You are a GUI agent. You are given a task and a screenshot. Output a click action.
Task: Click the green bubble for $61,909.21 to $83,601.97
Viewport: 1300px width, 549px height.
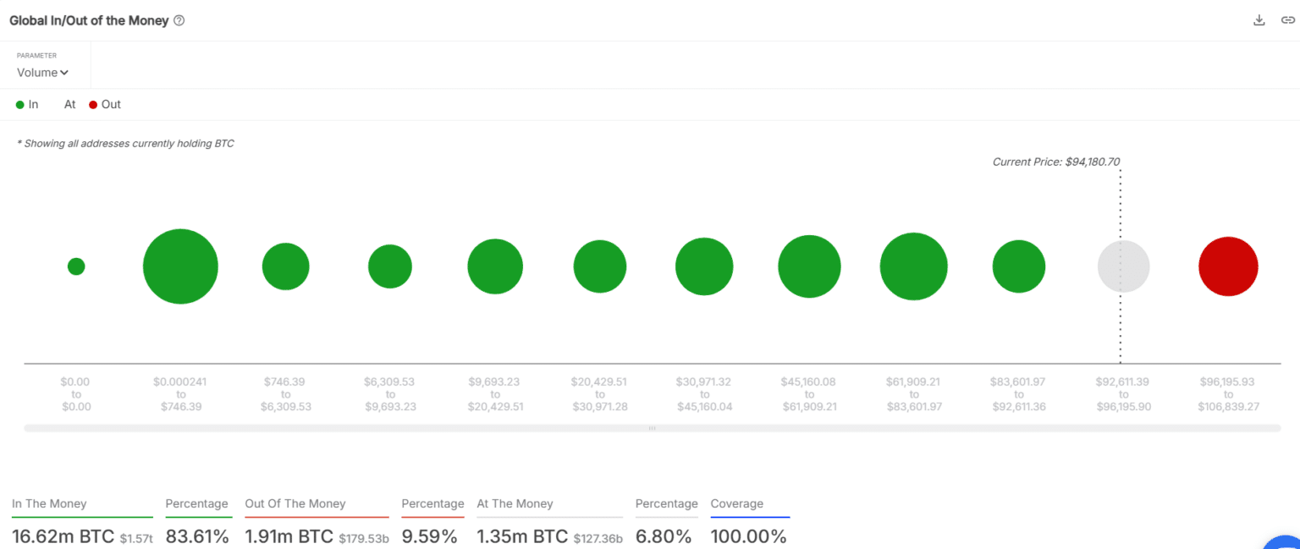pyautogui.click(x=913, y=266)
